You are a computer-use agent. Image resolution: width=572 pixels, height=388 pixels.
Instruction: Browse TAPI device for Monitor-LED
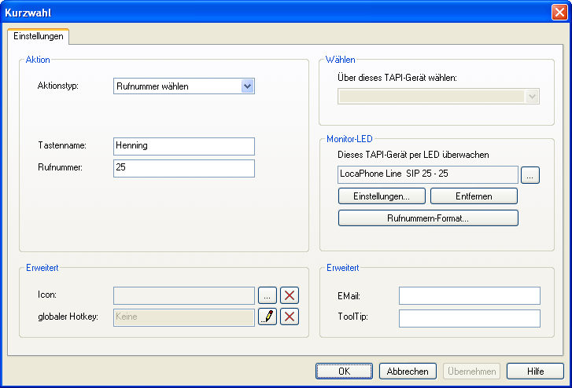tap(530, 175)
